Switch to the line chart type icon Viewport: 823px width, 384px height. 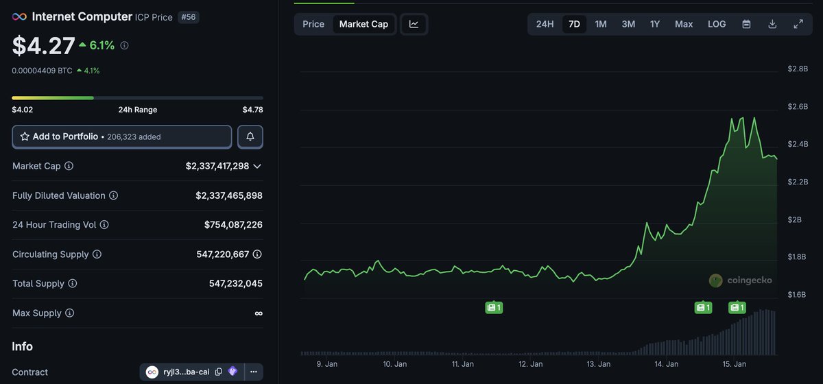[x=414, y=24]
